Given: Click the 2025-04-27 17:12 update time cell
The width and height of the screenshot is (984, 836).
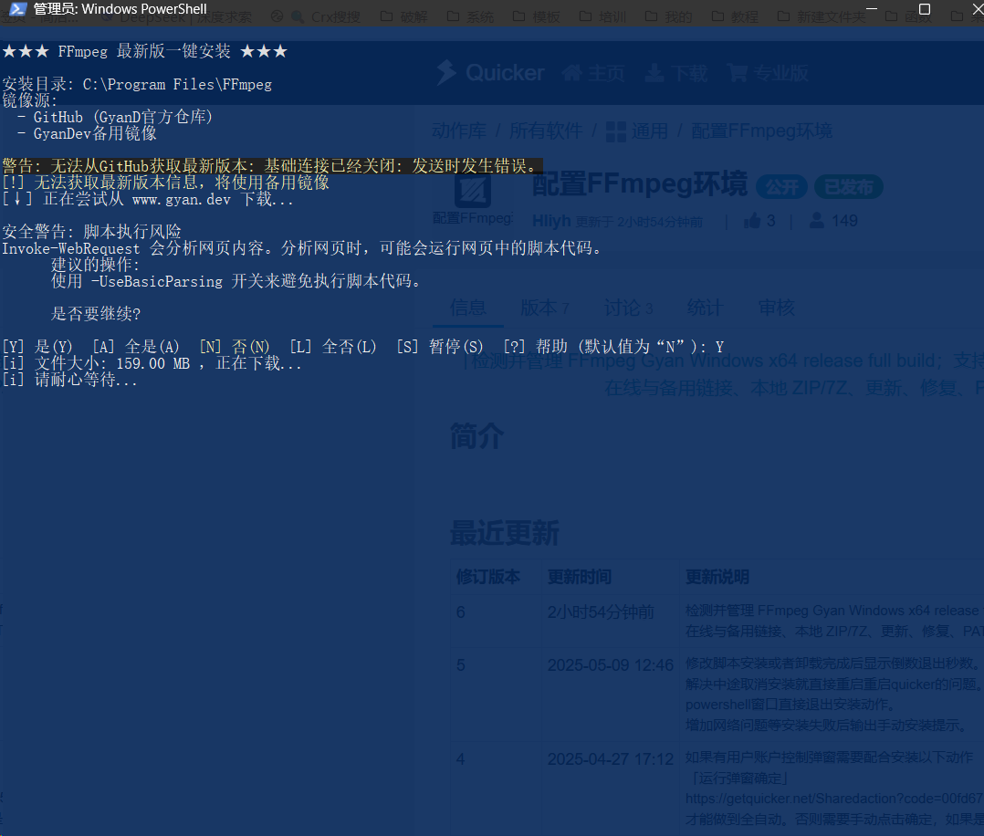Looking at the screenshot, I should pyautogui.click(x=611, y=759).
